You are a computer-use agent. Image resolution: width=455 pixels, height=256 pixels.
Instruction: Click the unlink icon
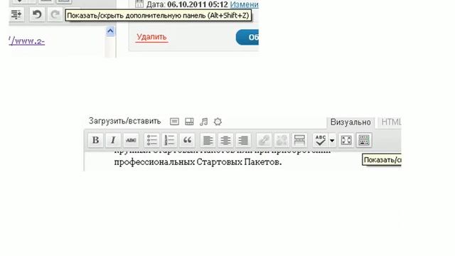[282, 140]
